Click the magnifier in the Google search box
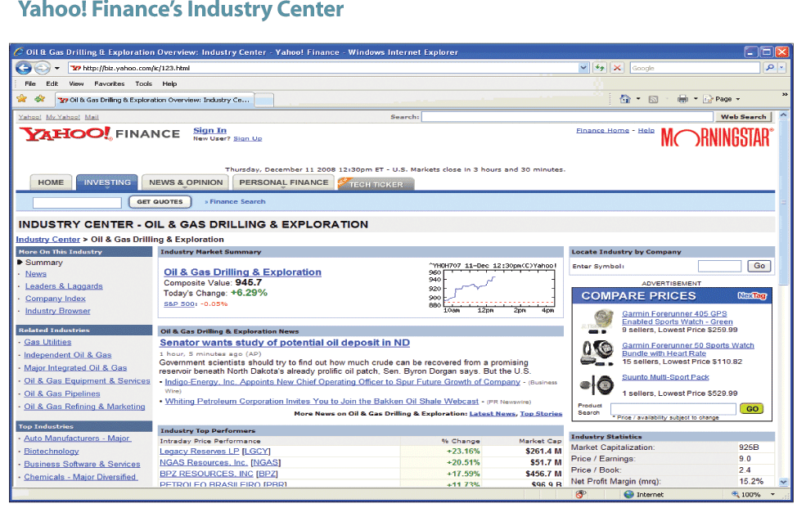Viewport: 797px width, 517px height. coord(769,68)
